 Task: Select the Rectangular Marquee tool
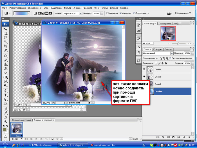point(5,33)
